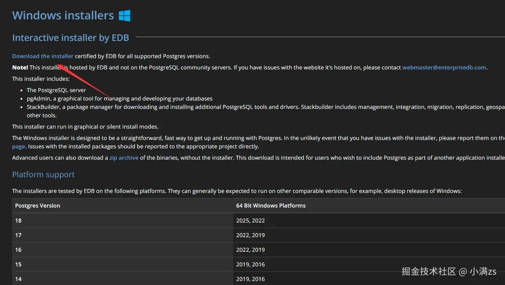Follow the blue "page" link
This screenshot has width=505, height=285.
(19, 147)
